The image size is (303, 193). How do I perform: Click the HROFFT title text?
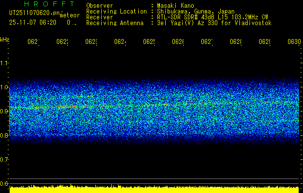[x=42, y=5]
